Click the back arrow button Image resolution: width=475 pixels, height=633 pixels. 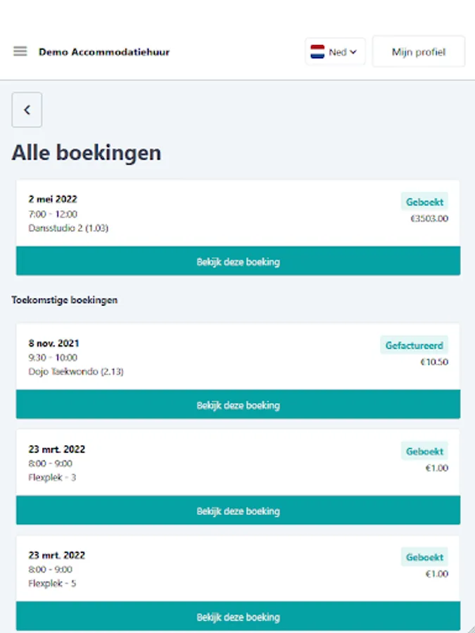(x=27, y=110)
